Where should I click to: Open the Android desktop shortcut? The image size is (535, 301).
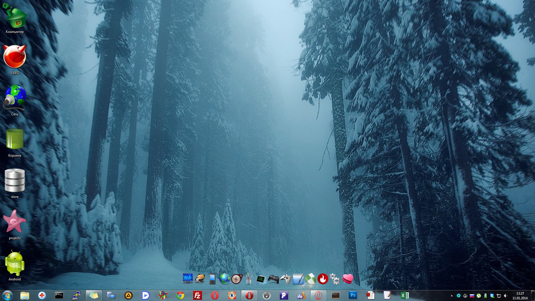pos(15,265)
